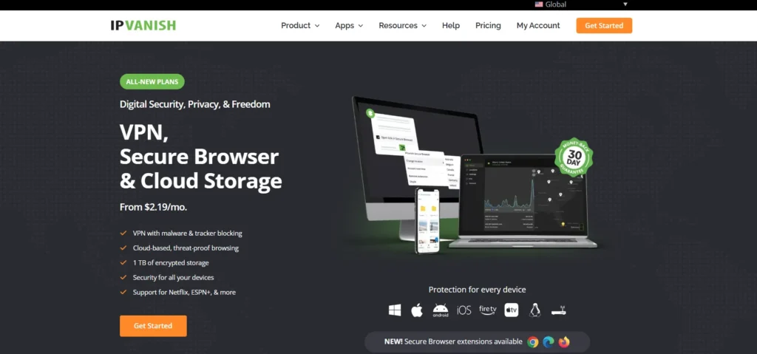Image resolution: width=757 pixels, height=354 pixels.
Task: Open the Apps dropdown menu
Action: click(349, 25)
